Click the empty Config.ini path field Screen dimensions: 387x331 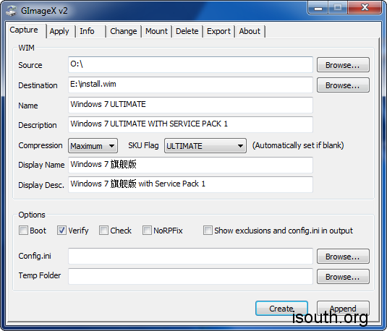pyautogui.click(x=190, y=256)
